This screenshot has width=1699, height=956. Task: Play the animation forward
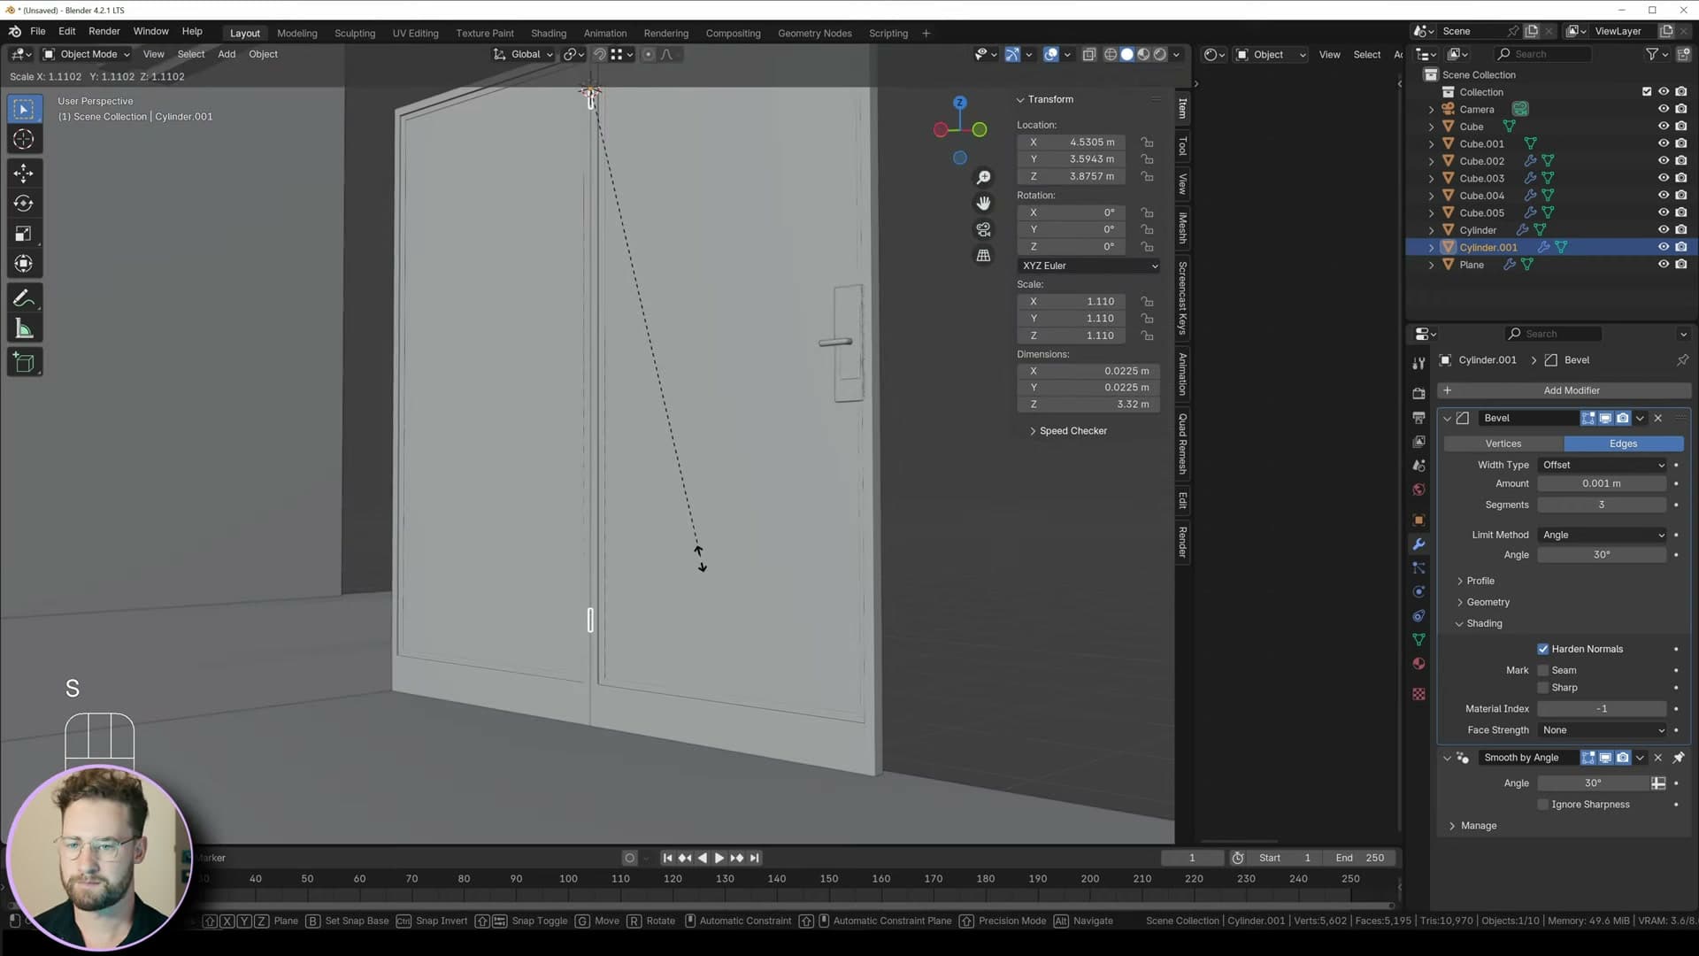[719, 858]
